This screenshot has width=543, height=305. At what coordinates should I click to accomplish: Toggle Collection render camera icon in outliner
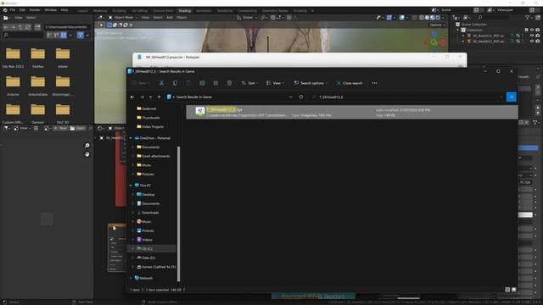pos(537,30)
